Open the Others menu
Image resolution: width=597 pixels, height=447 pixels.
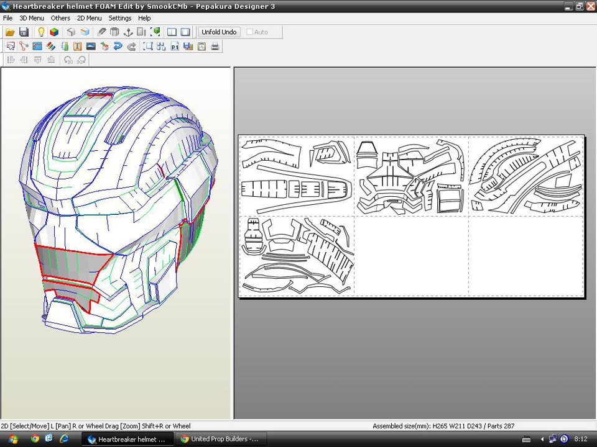(x=60, y=18)
